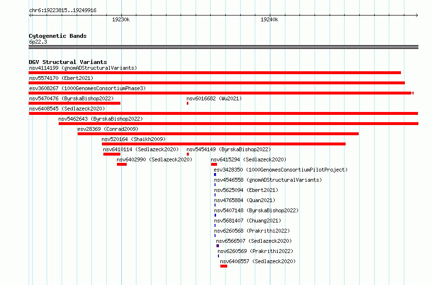Open nsv6016682 (Wu2021) label
This screenshot has height=285, width=432.
(x=214, y=98)
